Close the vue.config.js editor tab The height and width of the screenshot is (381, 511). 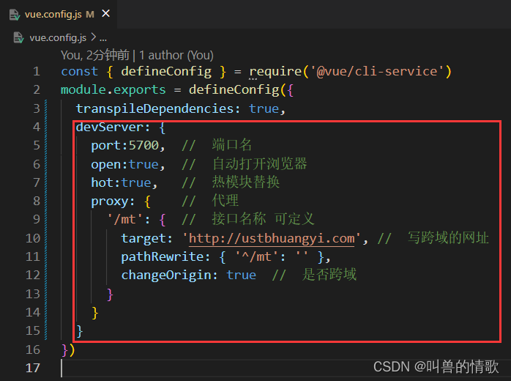pyautogui.click(x=105, y=13)
